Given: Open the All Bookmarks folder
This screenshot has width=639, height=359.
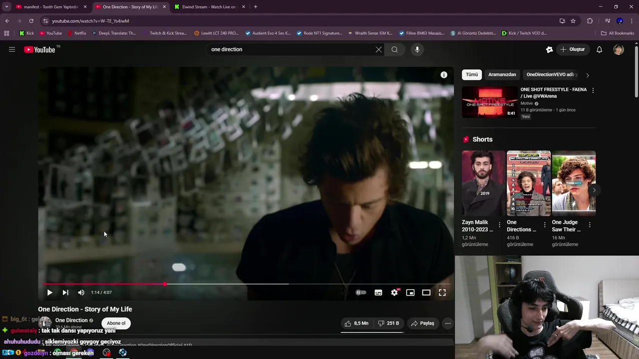Looking at the screenshot, I should pyautogui.click(x=618, y=33).
